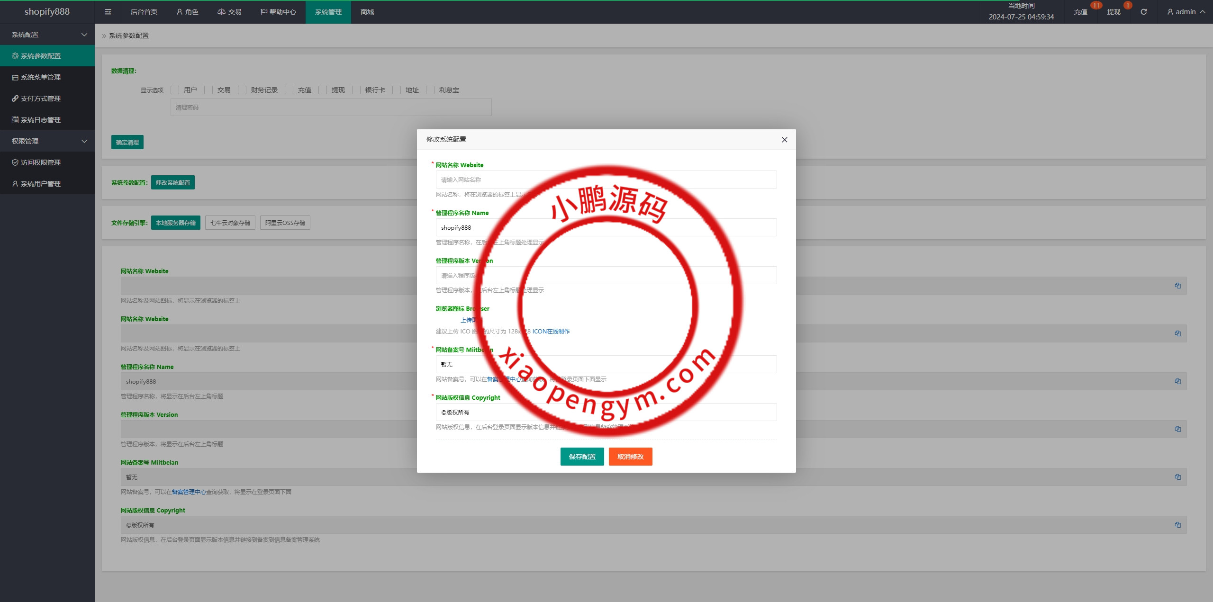Image resolution: width=1213 pixels, height=602 pixels.
Task: Collapse the sidebar with the hamburger icon
Action: click(108, 12)
